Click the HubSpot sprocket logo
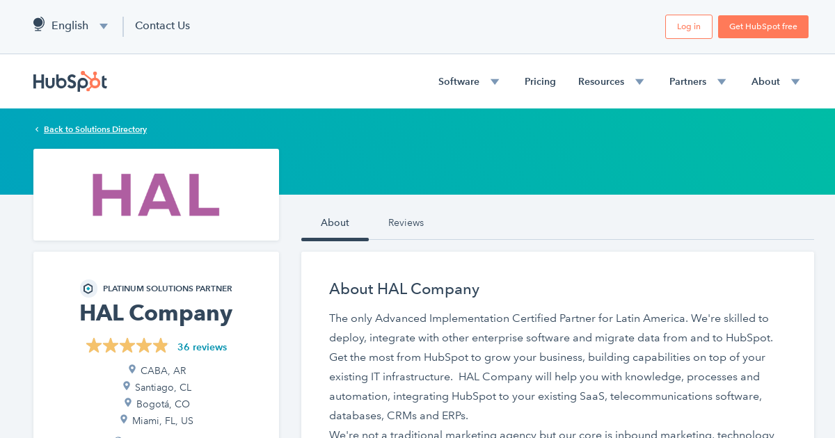 pyautogui.click(x=70, y=81)
